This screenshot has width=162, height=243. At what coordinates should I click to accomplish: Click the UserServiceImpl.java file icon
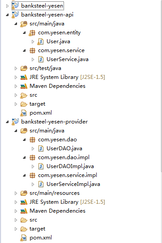(x=41, y=185)
